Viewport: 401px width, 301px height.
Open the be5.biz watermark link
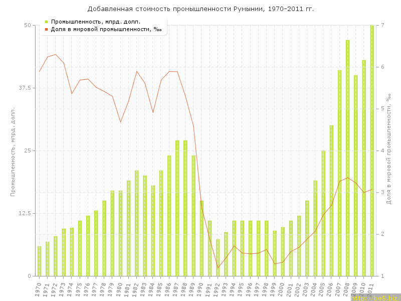[375, 298]
